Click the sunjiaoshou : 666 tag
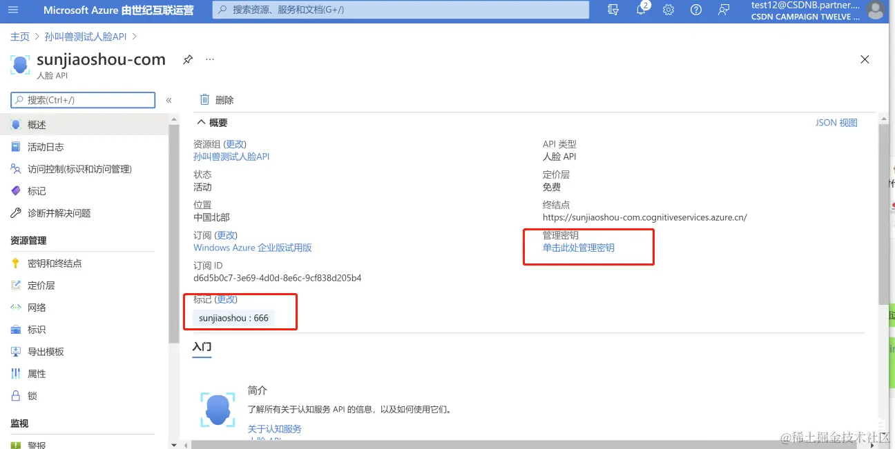The height and width of the screenshot is (449, 895). [233, 318]
